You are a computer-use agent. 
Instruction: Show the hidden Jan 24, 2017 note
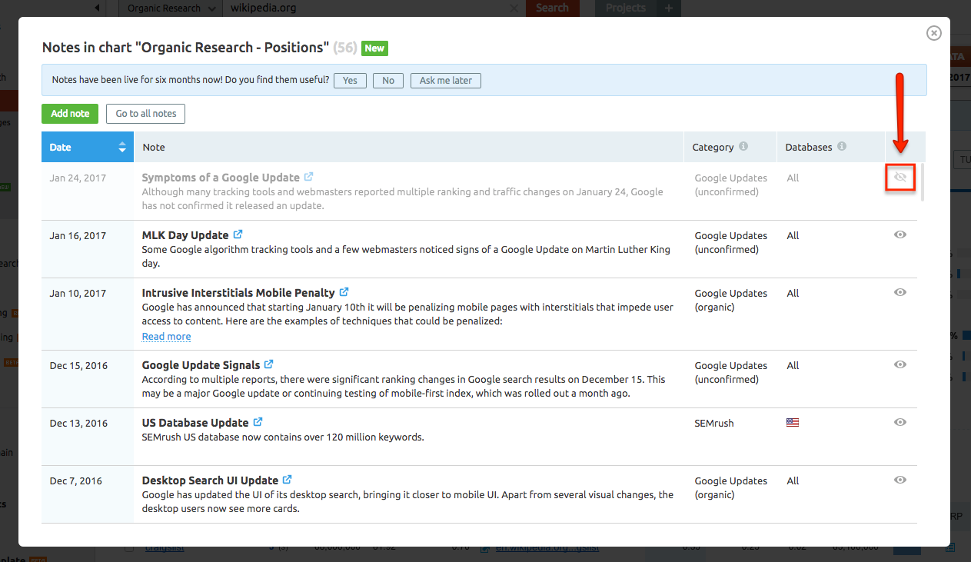[x=900, y=178]
